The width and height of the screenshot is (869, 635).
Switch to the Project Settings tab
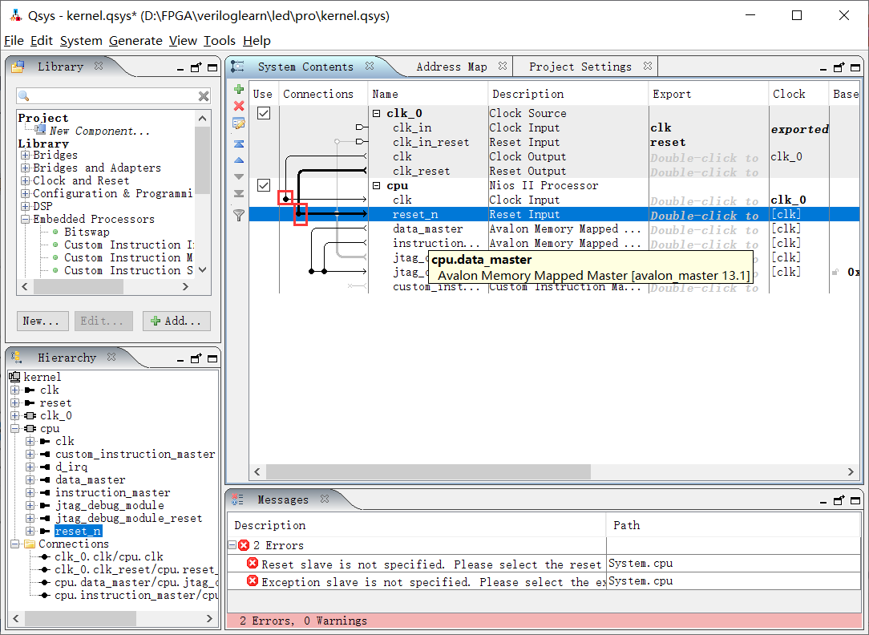click(580, 67)
